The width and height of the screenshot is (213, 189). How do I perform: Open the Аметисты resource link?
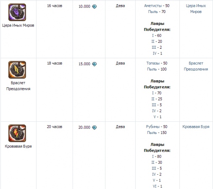pyautogui.click(x=153, y=6)
